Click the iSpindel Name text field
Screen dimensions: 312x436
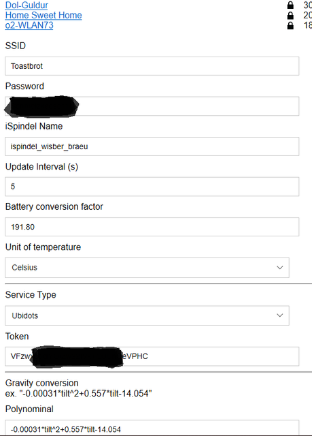coord(152,146)
